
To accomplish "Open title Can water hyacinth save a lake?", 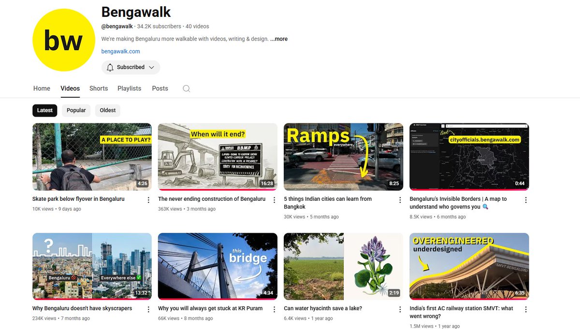I will pyautogui.click(x=323, y=308).
